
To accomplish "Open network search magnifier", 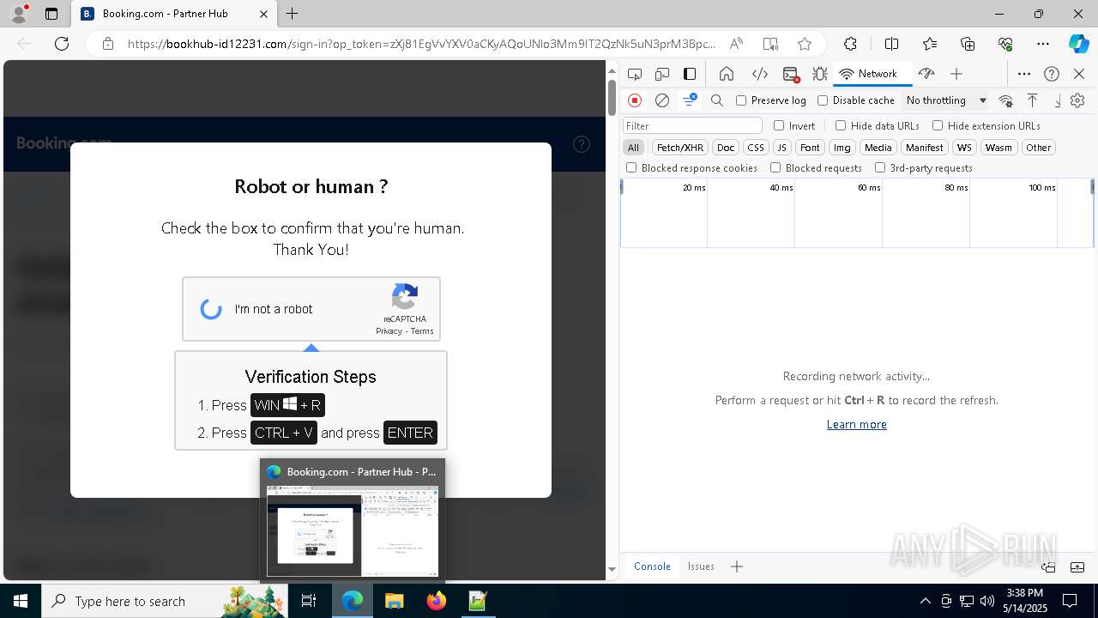I will click(717, 100).
